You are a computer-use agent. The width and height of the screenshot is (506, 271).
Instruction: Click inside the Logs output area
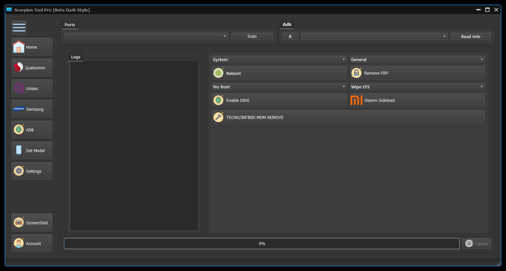pyautogui.click(x=134, y=146)
